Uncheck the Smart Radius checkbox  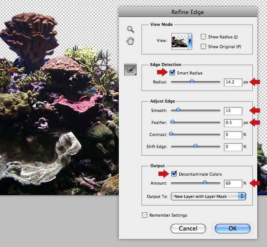172,73
